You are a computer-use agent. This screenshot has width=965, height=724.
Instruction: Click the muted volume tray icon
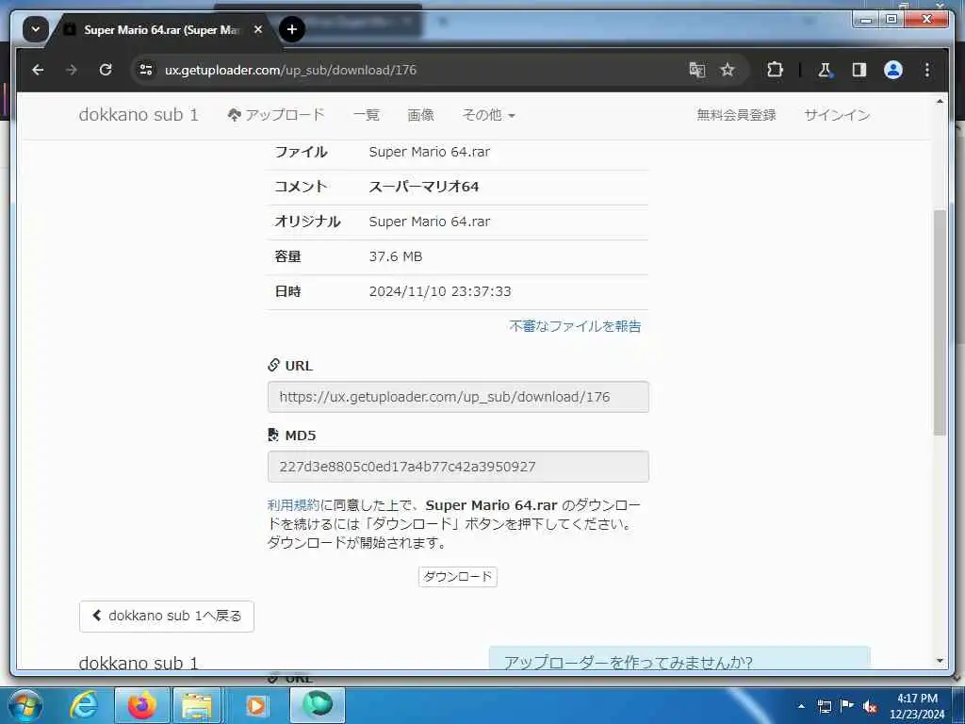tap(870, 706)
